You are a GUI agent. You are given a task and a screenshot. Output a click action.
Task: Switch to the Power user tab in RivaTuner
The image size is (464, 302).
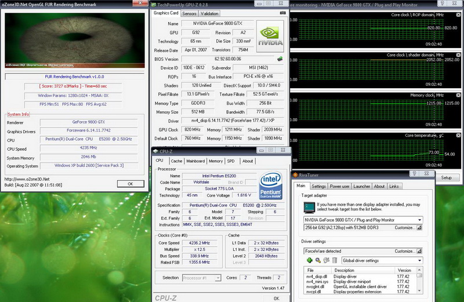pyautogui.click(x=340, y=186)
